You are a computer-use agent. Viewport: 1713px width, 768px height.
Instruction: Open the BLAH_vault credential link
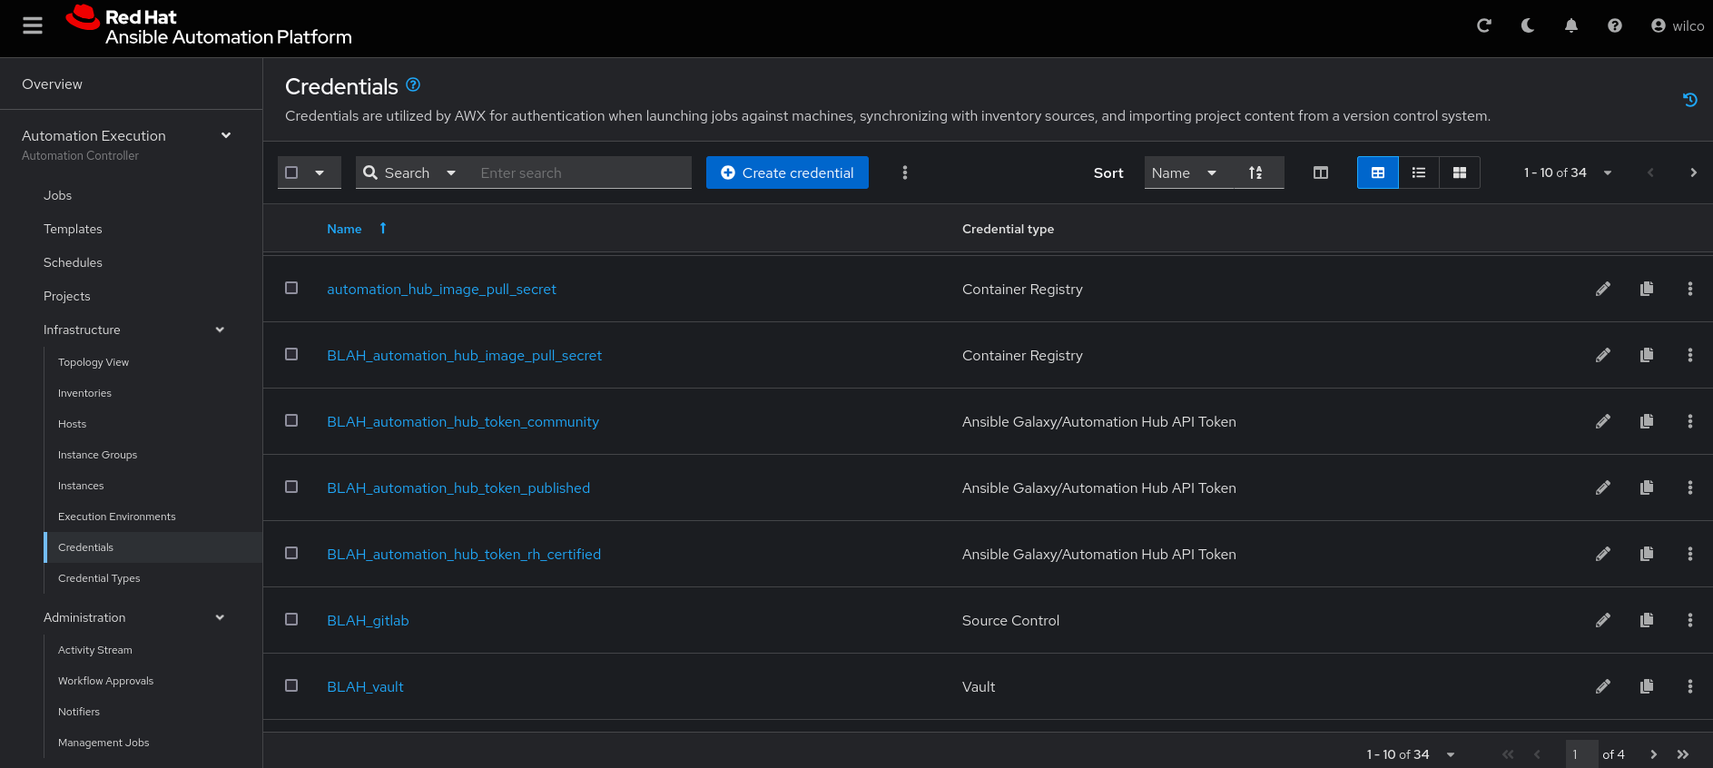pos(365,686)
